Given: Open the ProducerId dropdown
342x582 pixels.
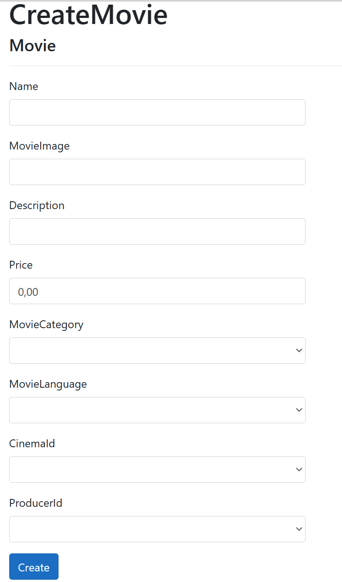Looking at the screenshot, I should pos(157,529).
